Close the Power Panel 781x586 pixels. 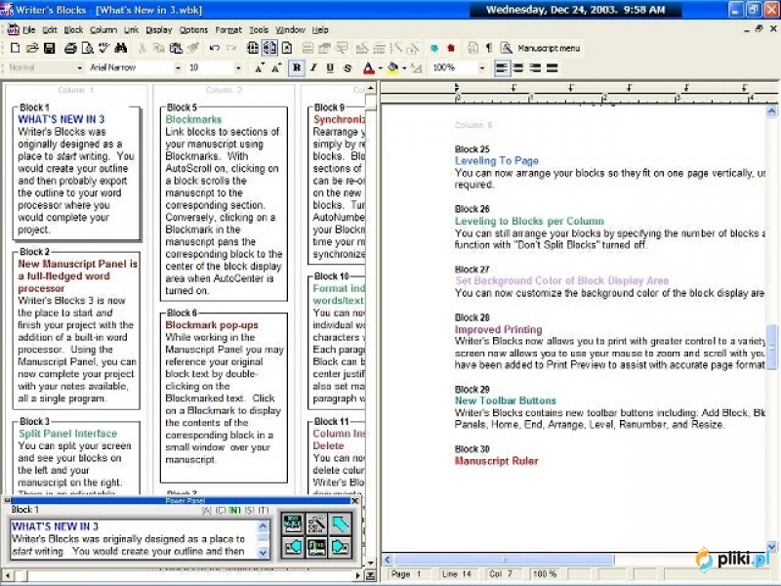tap(355, 501)
